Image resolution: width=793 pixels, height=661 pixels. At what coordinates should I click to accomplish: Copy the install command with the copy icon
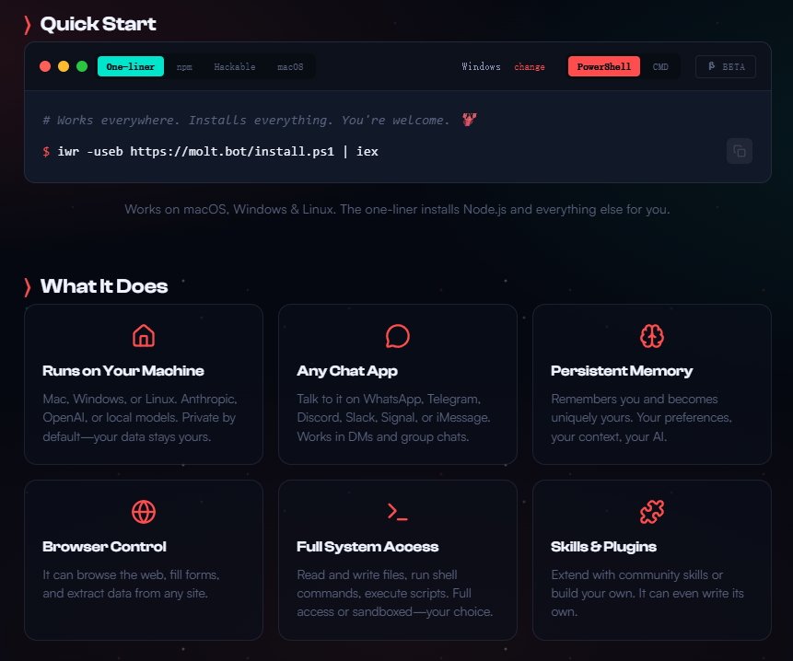coord(739,151)
